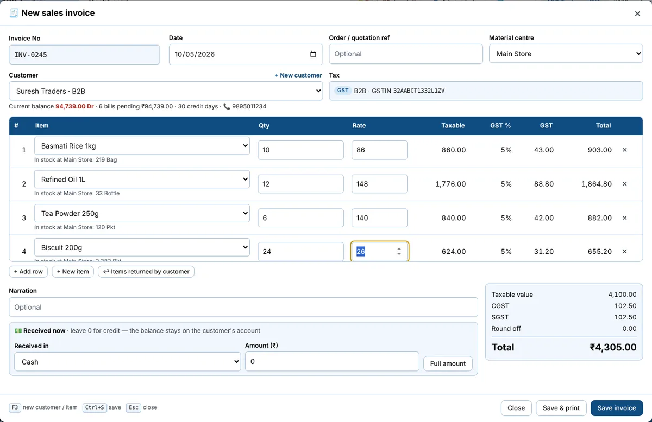The width and height of the screenshot is (652, 422).
Task: Click the phone number 9895011234
Action: (x=249, y=106)
